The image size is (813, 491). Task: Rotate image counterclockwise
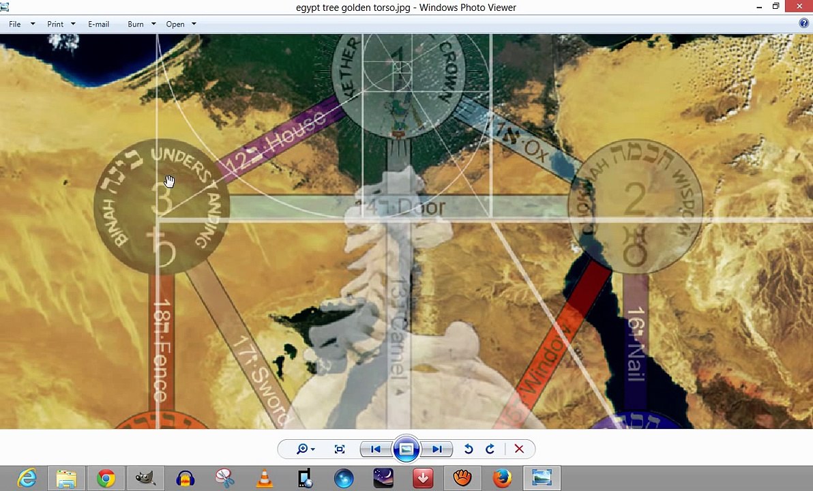(468, 449)
